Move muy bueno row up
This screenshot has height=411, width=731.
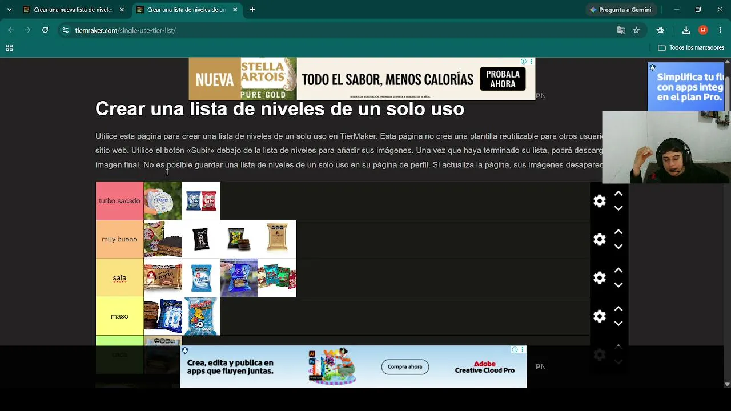[x=618, y=232]
